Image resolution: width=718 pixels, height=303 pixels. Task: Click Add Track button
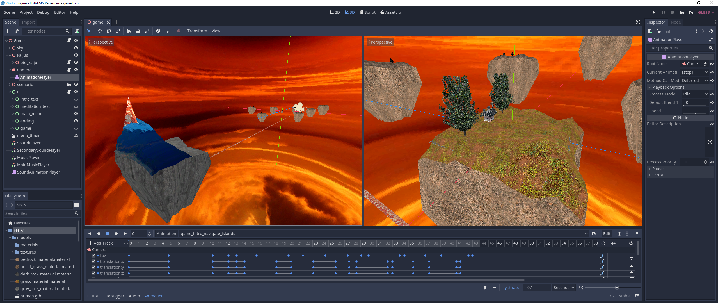pyautogui.click(x=100, y=243)
